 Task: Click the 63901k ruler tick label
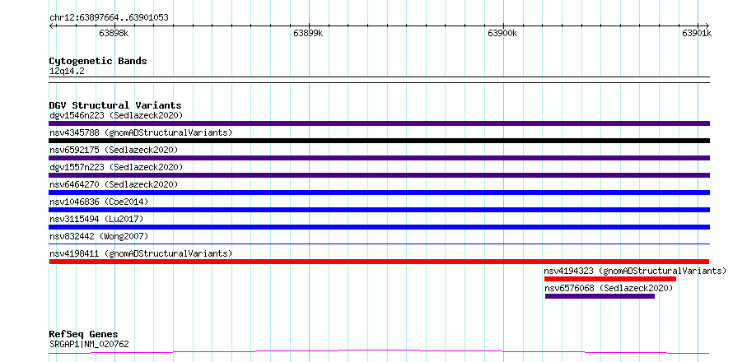[697, 33]
